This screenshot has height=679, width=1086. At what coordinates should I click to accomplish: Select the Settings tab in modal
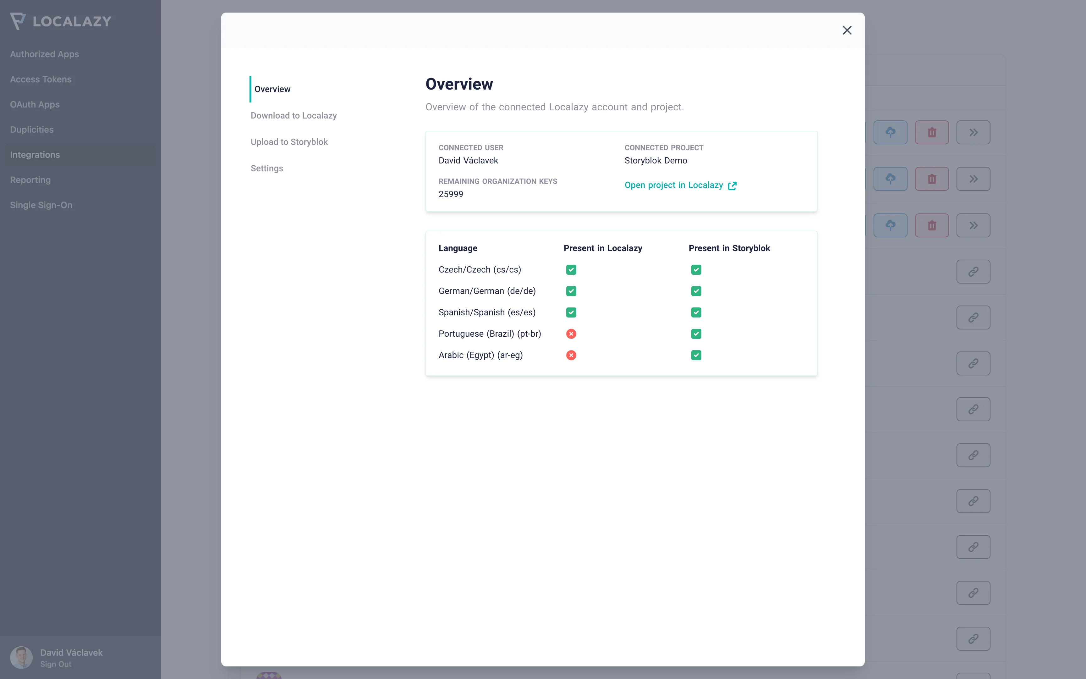[266, 168]
